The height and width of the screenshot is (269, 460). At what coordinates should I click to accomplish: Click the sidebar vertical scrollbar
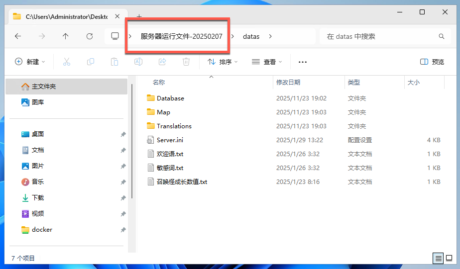pos(132,141)
